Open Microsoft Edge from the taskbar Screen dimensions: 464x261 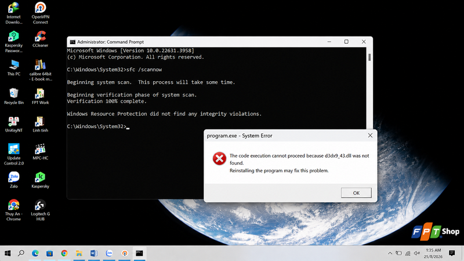(x=35, y=253)
